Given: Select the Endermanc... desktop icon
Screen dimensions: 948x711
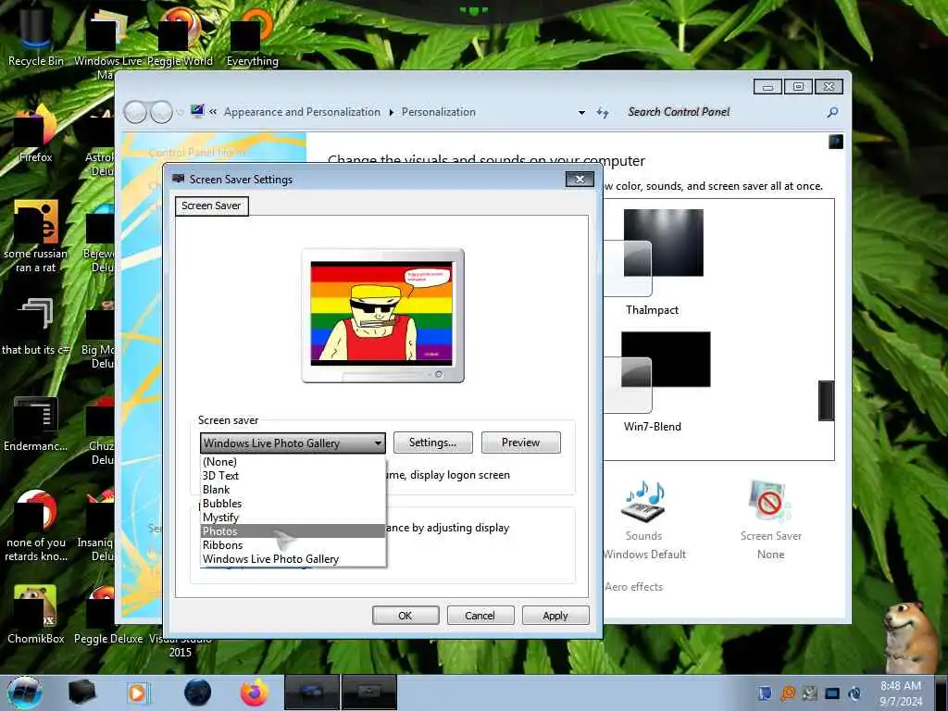Looking at the screenshot, I should click(x=36, y=423).
